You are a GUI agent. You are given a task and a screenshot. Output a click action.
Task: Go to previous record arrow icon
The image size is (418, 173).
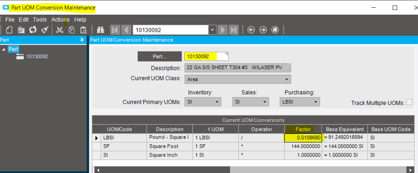(x=126, y=30)
